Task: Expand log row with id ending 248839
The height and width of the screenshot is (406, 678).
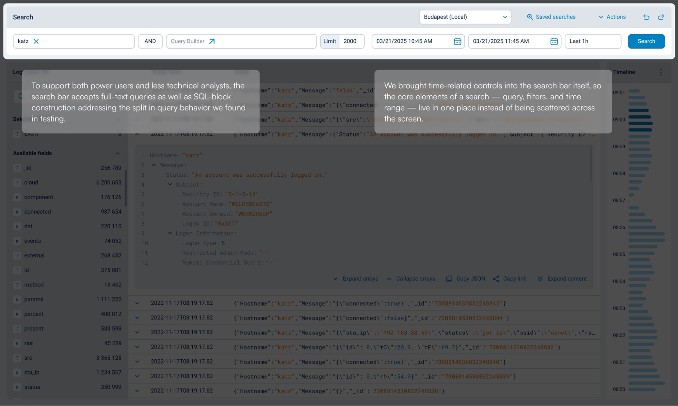Action: 137,376
